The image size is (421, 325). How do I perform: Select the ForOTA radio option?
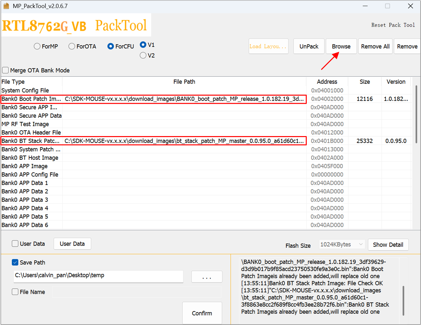(x=72, y=46)
